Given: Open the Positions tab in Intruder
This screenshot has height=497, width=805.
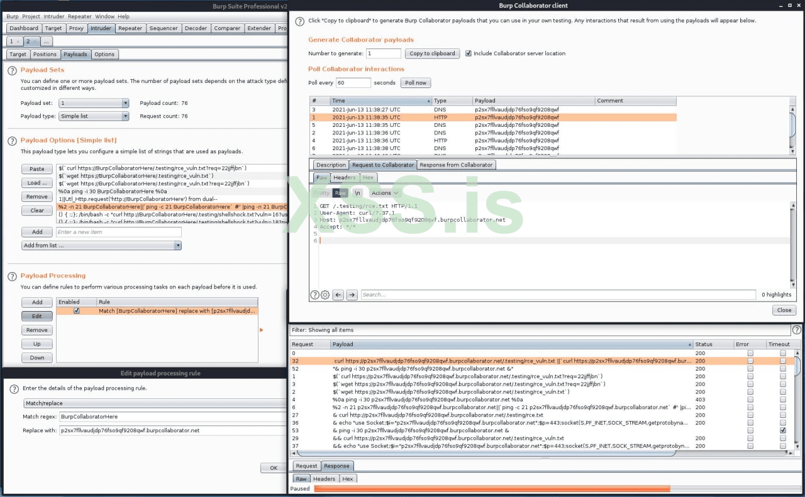Looking at the screenshot, I should (x=45, y=55).
